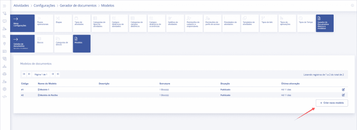Click the Descrição column header

point(104,84)
